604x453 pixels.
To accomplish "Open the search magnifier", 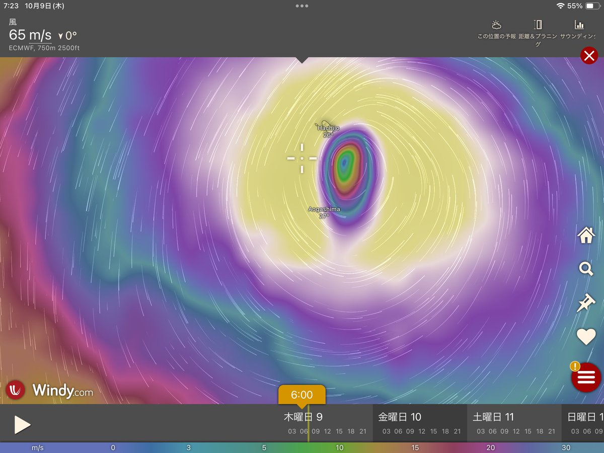I will [586, 269].
